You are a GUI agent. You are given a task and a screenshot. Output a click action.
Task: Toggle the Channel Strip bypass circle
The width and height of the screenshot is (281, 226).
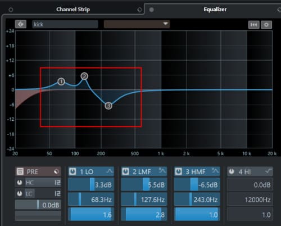click(11, 10)
